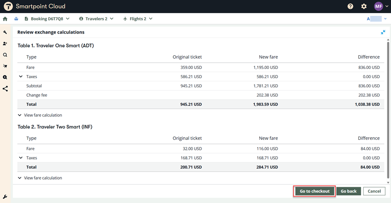Click the Cancel button
The height and width of the screenshot is (203, 391).
374,191
